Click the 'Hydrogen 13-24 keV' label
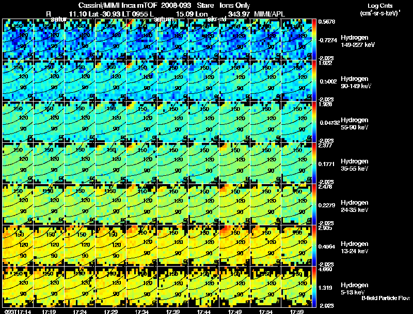Viewport: 413px width, 314px height. [x=355, y=247]
